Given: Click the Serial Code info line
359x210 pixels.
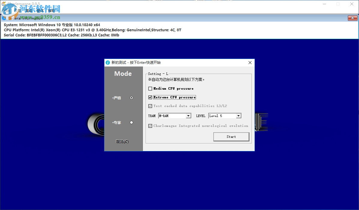Looking at the screenshot, I should 61,35.
